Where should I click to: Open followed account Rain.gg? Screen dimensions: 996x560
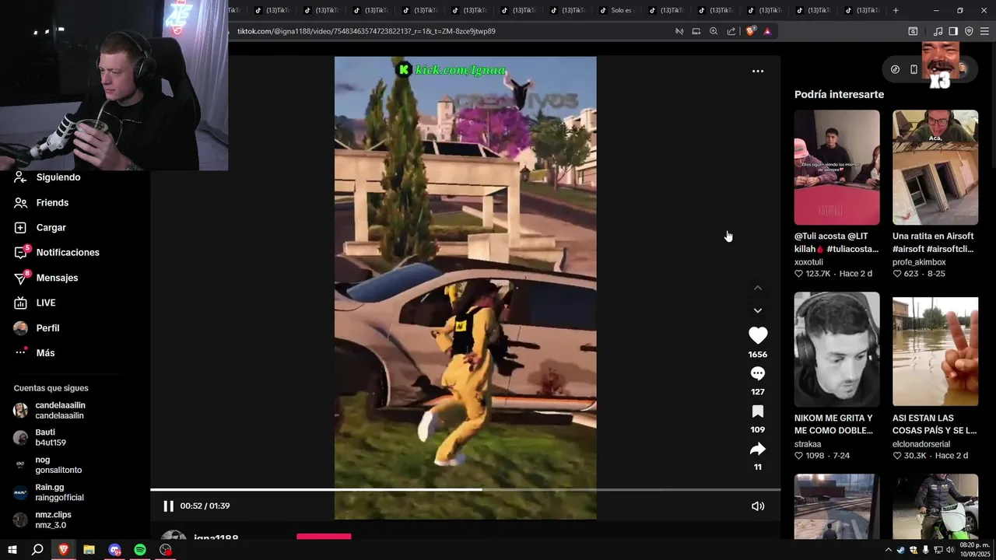(x=59, y=492)
